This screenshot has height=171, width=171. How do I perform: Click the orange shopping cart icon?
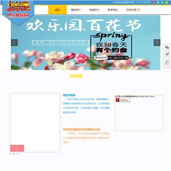click(x=139, y=10)
